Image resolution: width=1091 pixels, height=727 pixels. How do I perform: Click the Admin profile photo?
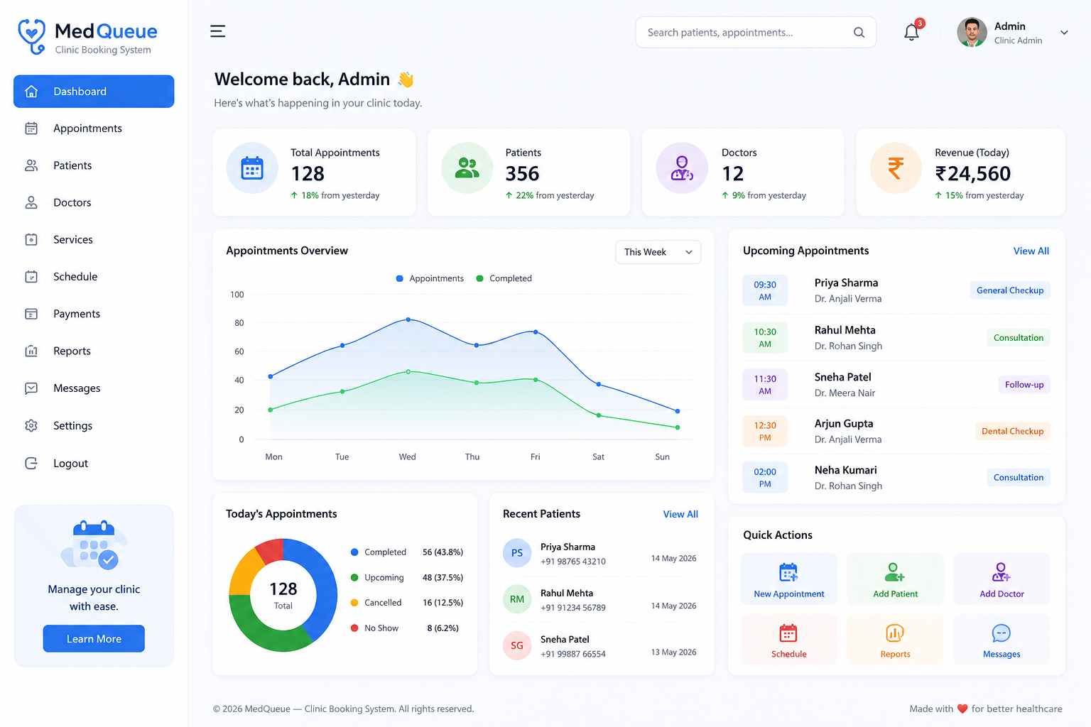point(972,33)
